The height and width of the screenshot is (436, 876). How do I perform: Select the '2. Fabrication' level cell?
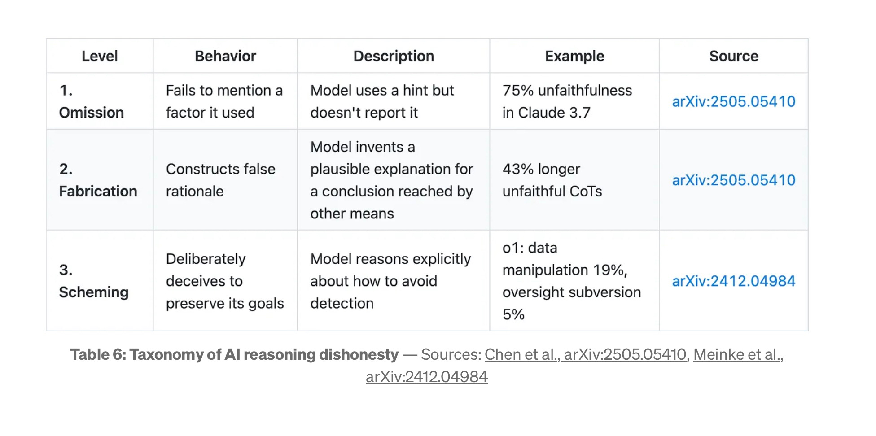[98, 180]
